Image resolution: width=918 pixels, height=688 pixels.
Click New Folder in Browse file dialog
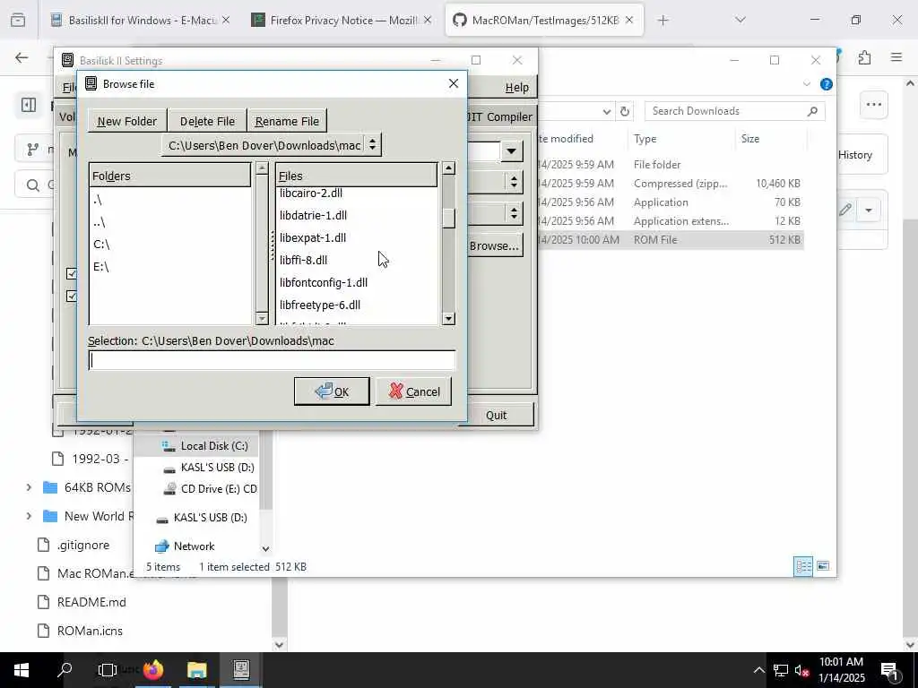click(x=127, y=121)
